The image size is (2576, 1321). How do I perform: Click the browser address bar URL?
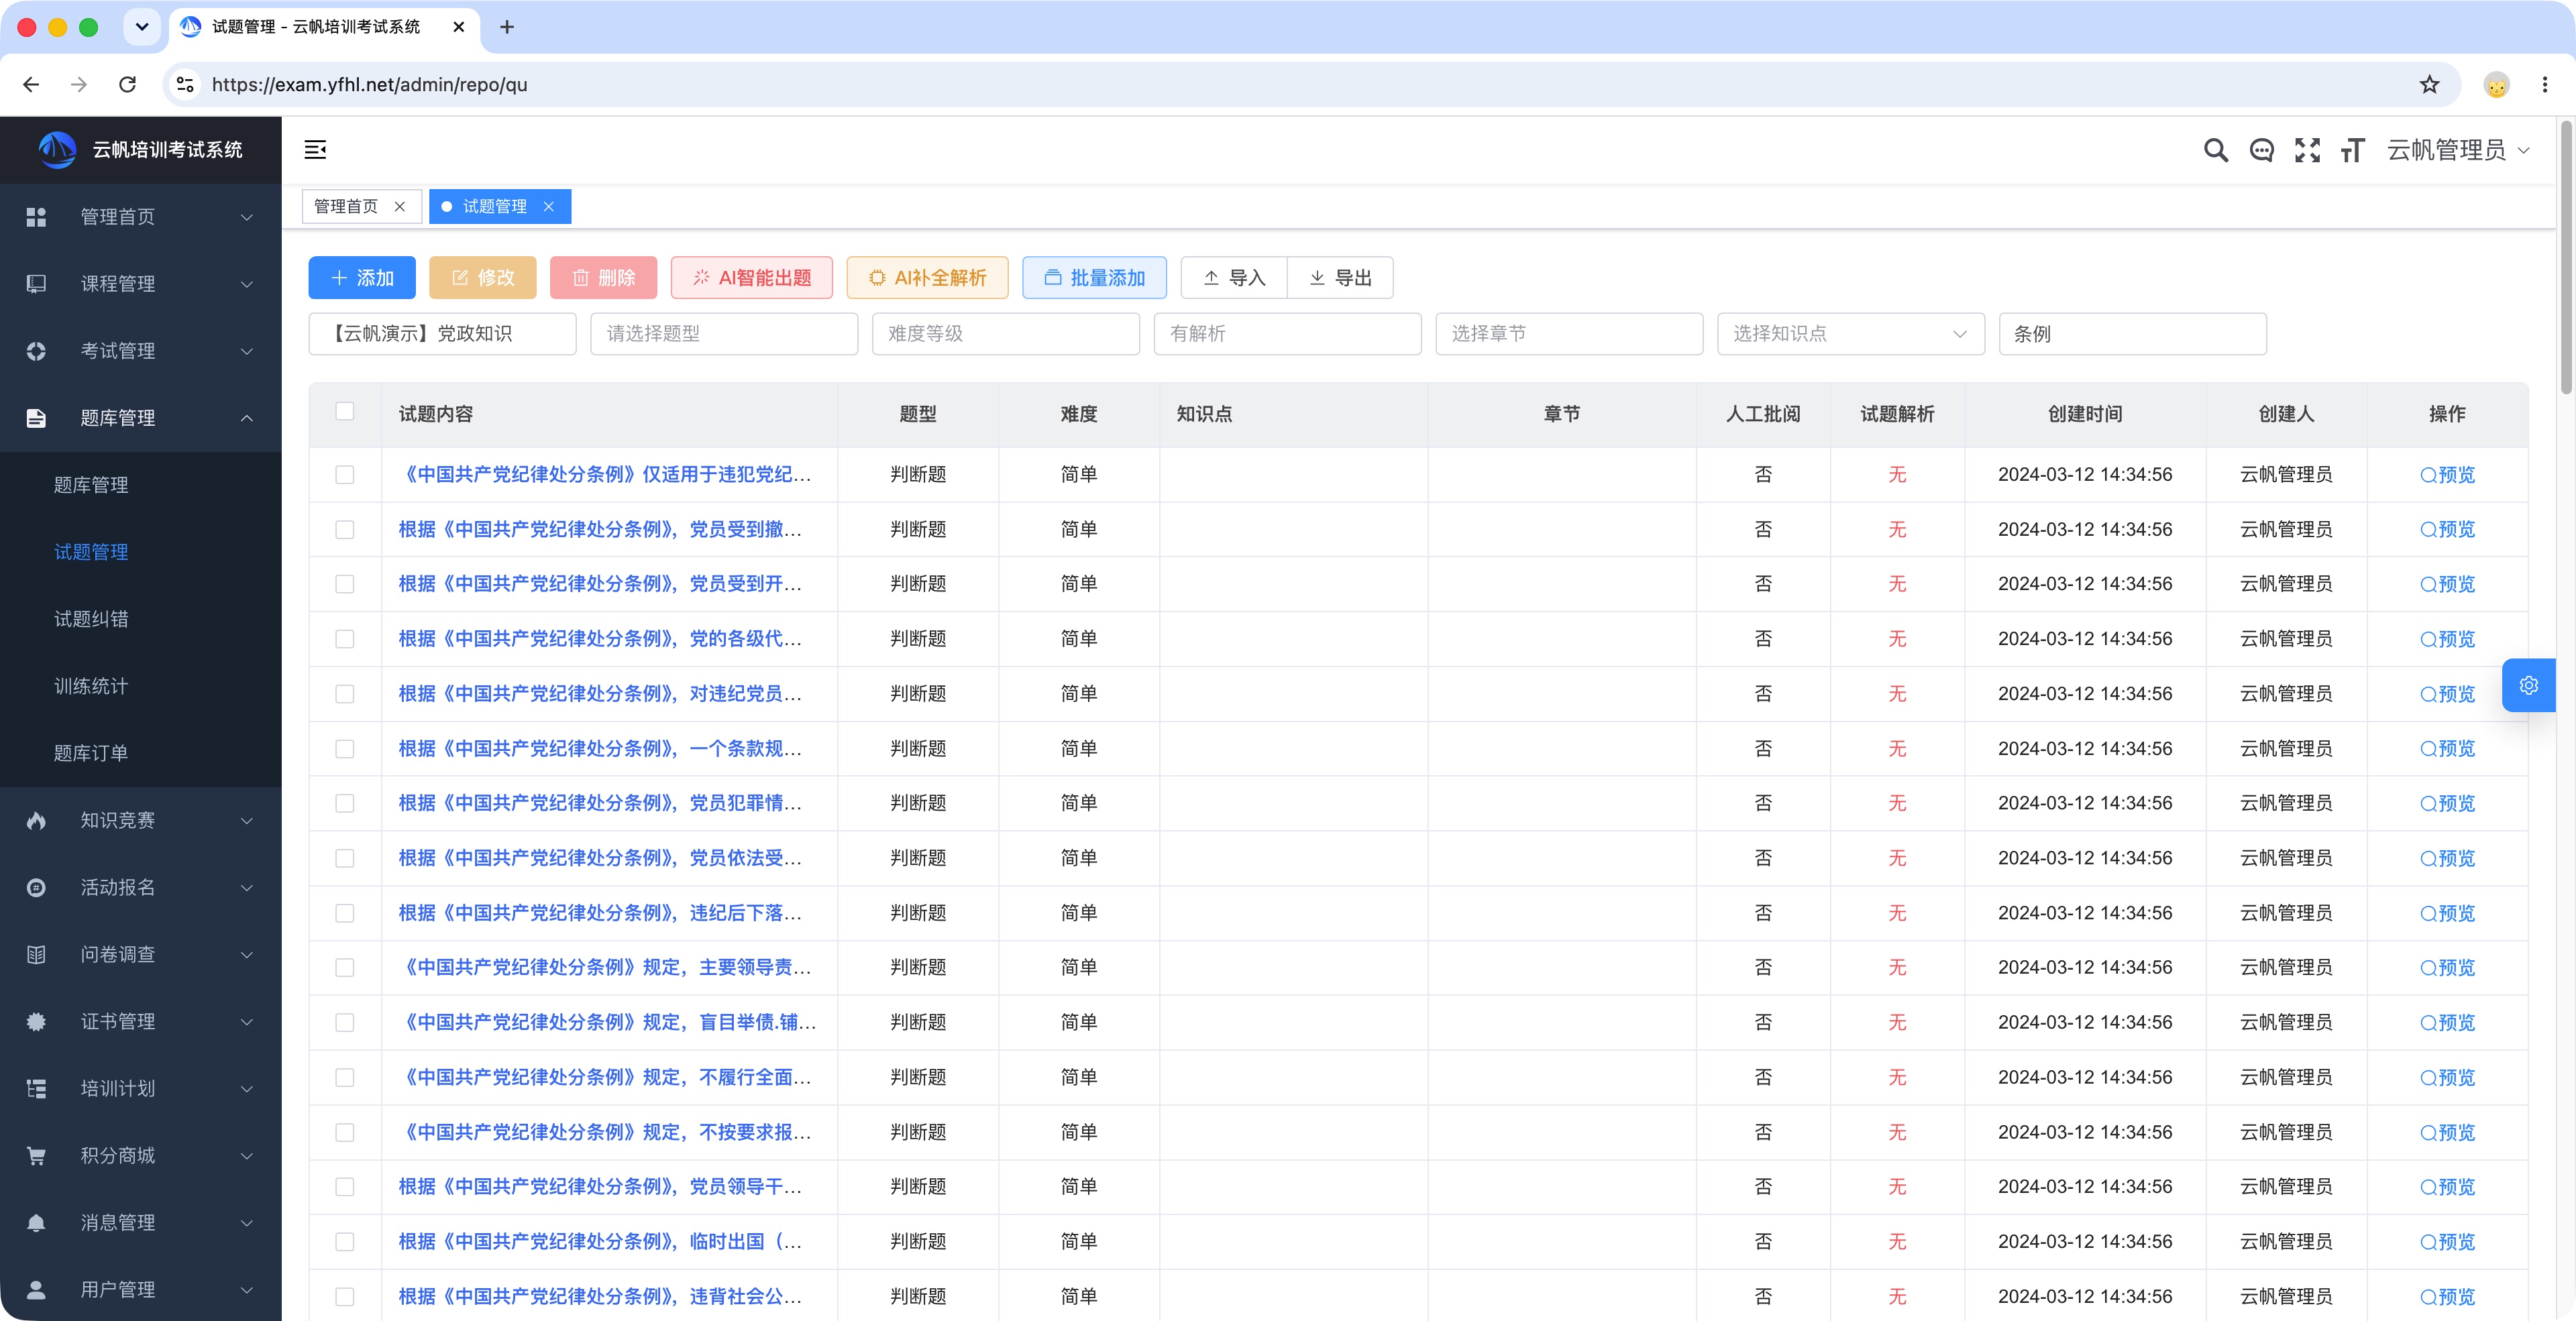tap(369, 85)
